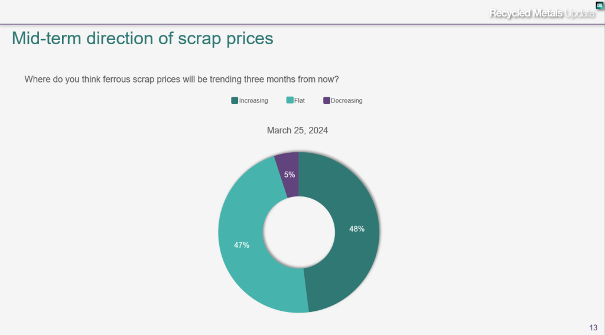Screen dimensions: 605x335
Task: Click the dark green Increasing legend square
Action: 235,100
